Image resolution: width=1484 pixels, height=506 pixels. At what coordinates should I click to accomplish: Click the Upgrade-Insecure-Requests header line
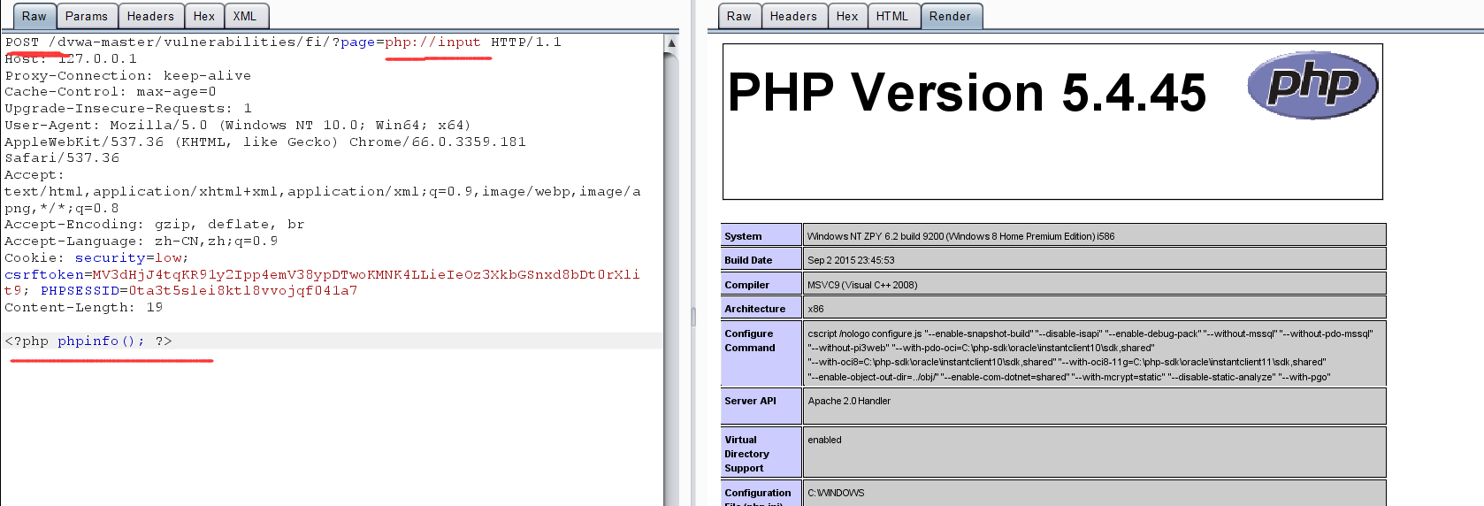pyautogui.click(x=127, y=108)
